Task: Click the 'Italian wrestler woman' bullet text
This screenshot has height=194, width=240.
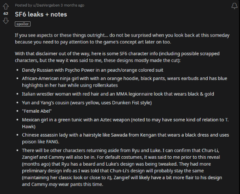Action: (x=118, y=94)
